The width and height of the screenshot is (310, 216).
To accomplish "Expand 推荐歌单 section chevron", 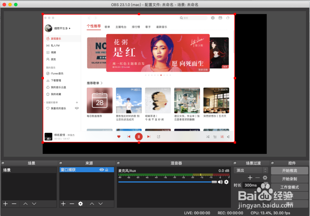I will [x=102, y=83].
